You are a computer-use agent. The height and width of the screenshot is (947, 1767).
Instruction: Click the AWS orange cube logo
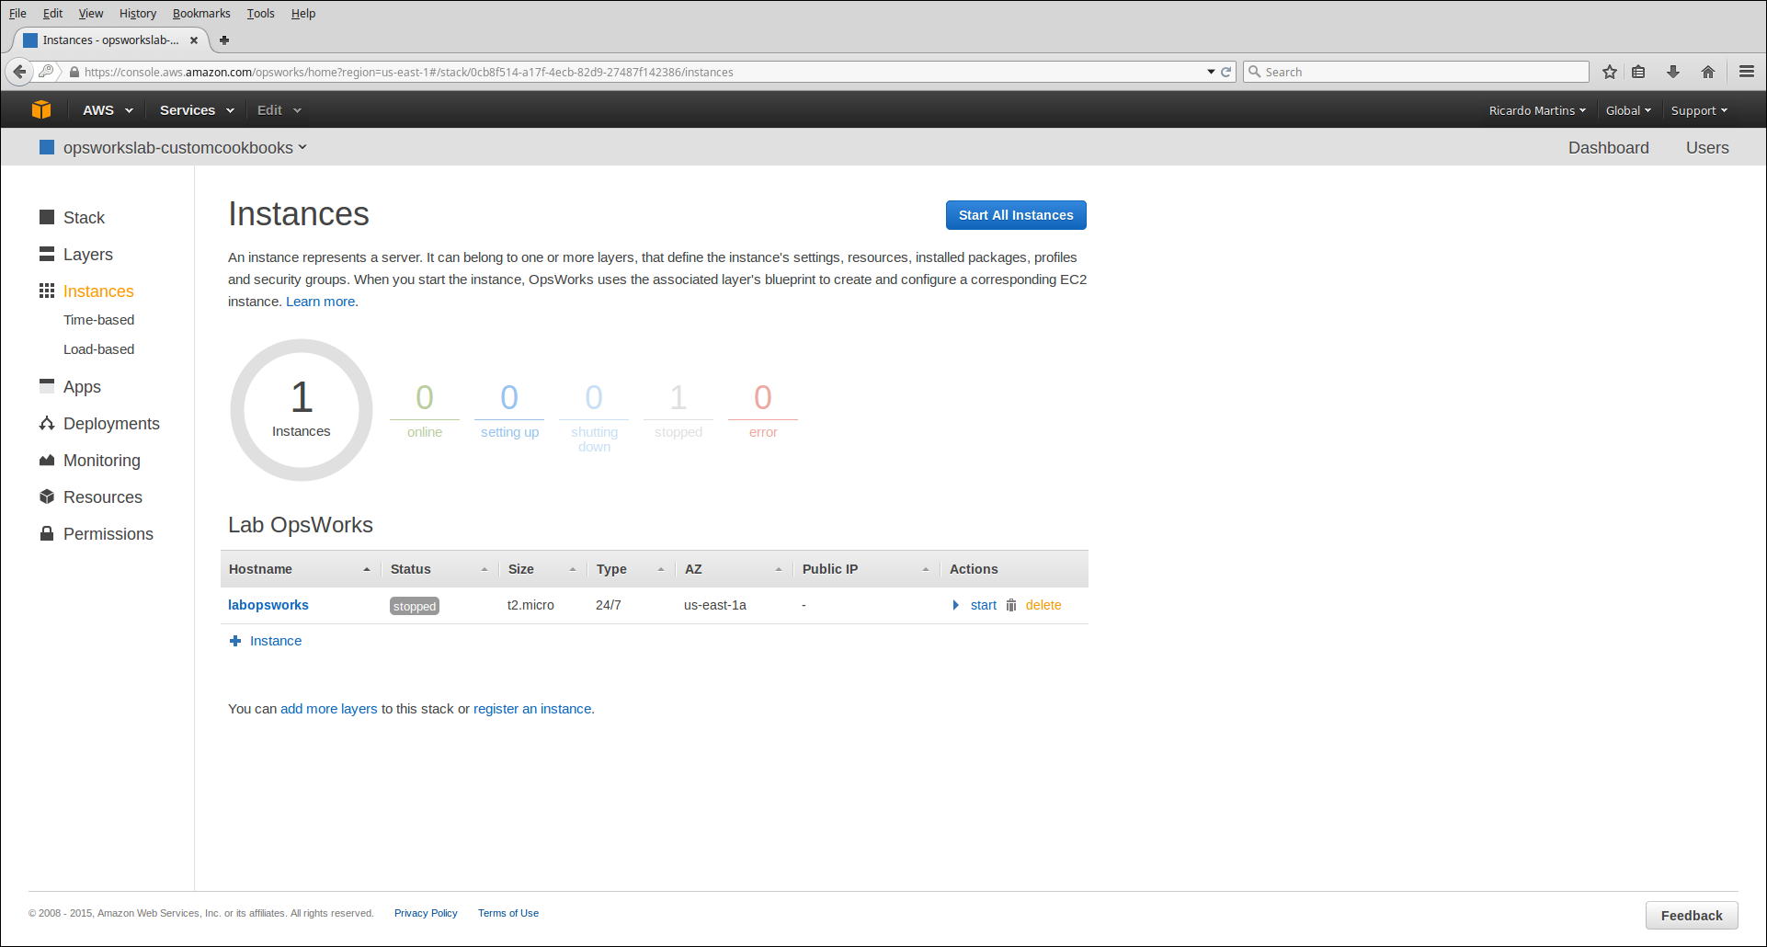pos(41,110)
